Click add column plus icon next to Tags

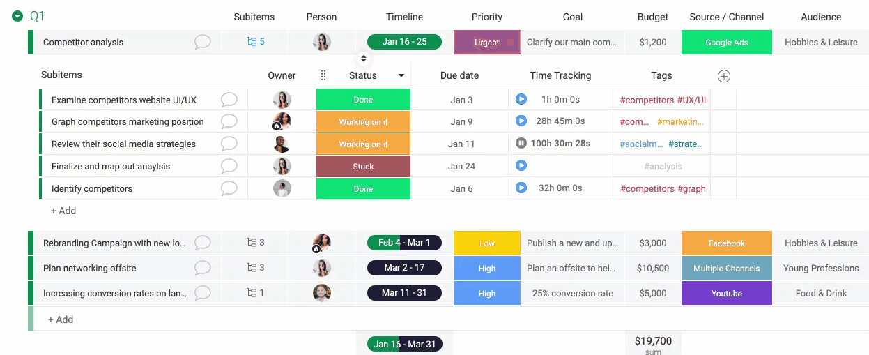[724, 76]
